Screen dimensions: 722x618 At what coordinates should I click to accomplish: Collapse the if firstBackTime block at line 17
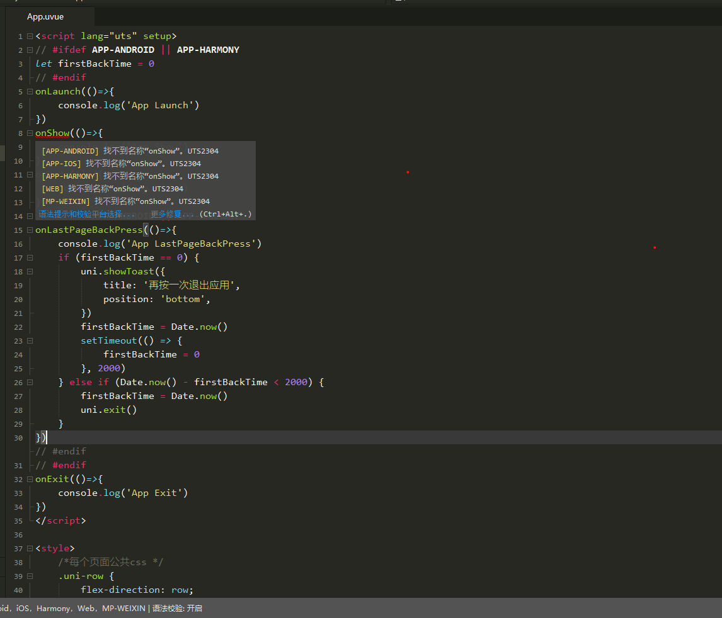point(30,257)
